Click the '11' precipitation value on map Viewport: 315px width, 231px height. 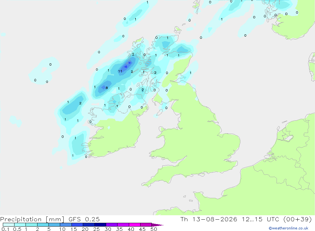120,71
